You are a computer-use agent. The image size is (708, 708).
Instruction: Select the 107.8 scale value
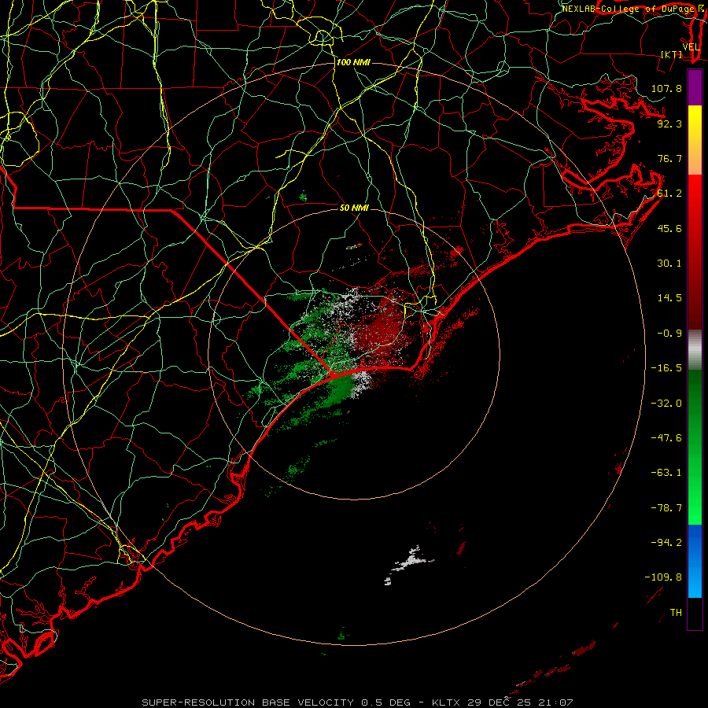pos(666,88)
